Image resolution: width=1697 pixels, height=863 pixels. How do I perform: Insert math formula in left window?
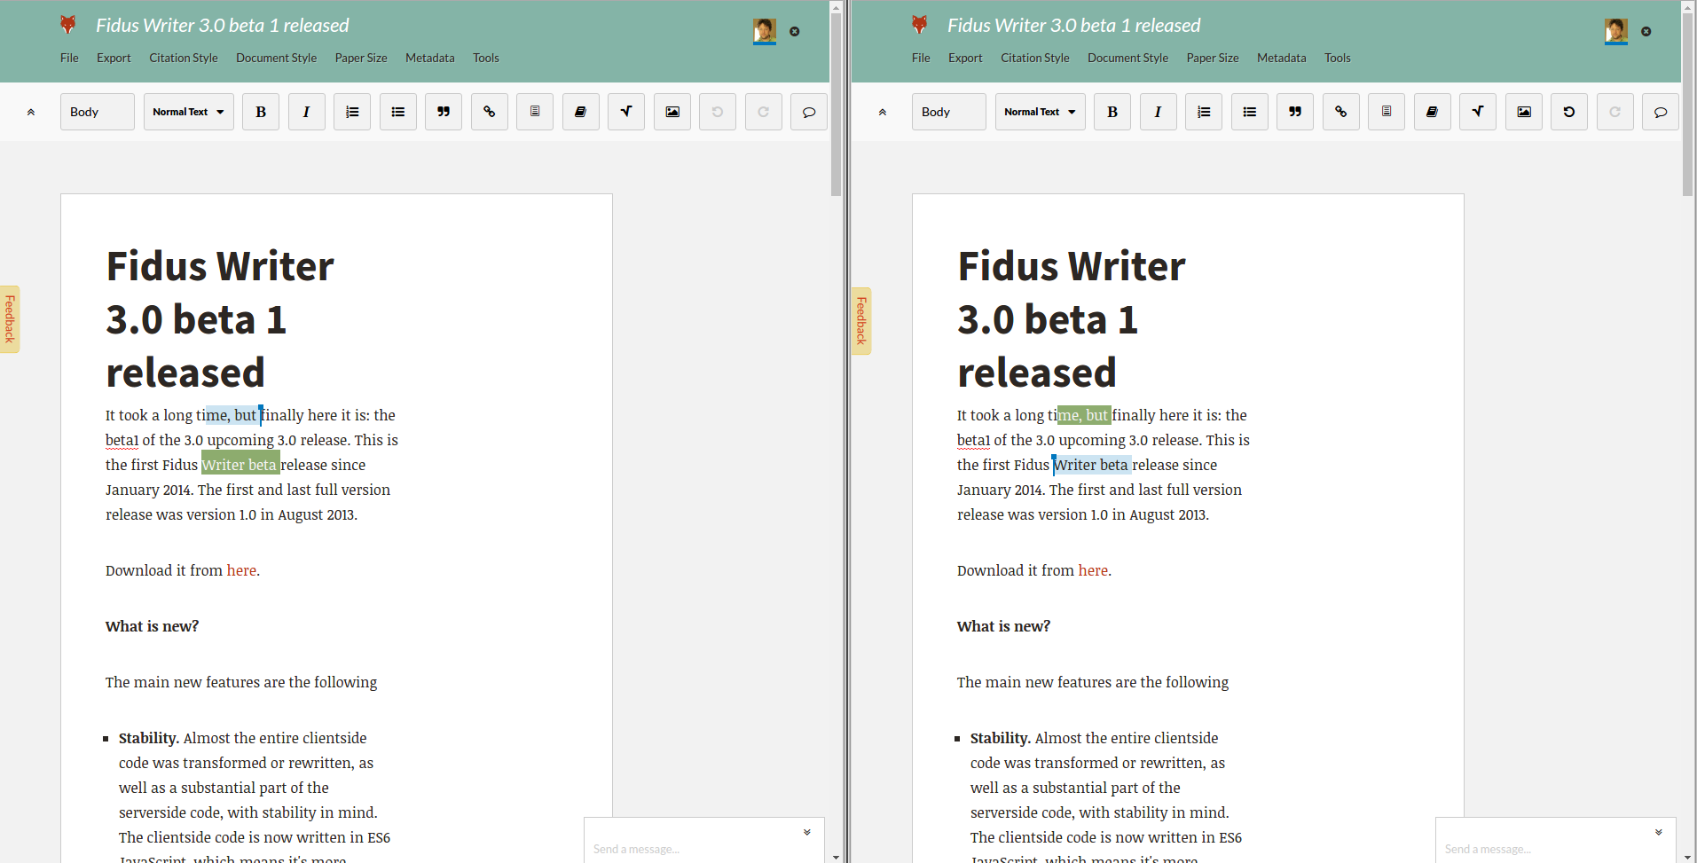626,112
